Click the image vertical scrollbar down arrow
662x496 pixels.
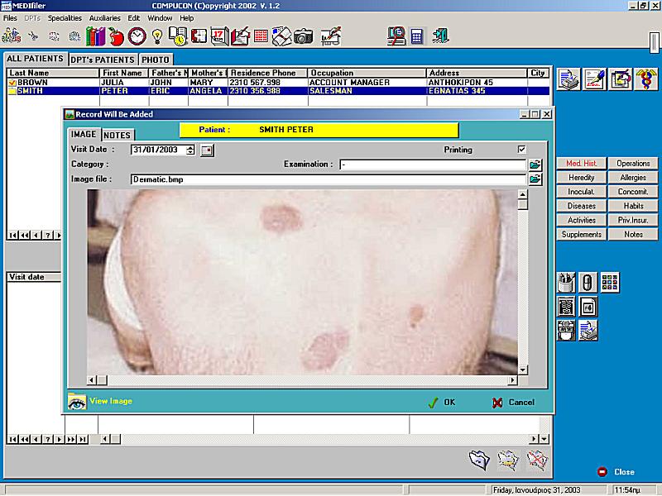(x=523, y=370)
